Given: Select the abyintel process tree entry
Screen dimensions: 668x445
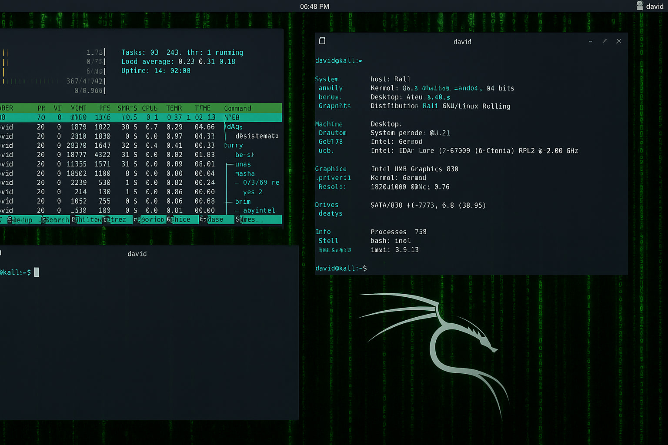Looking at the screenshot, I should [259, 210].
